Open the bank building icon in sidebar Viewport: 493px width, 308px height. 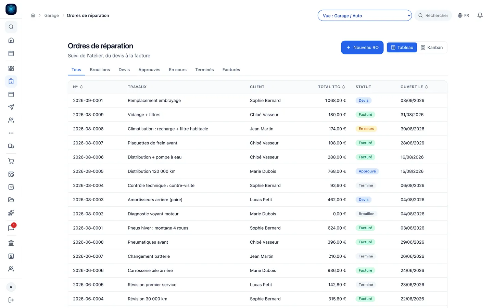click(11, 243)
